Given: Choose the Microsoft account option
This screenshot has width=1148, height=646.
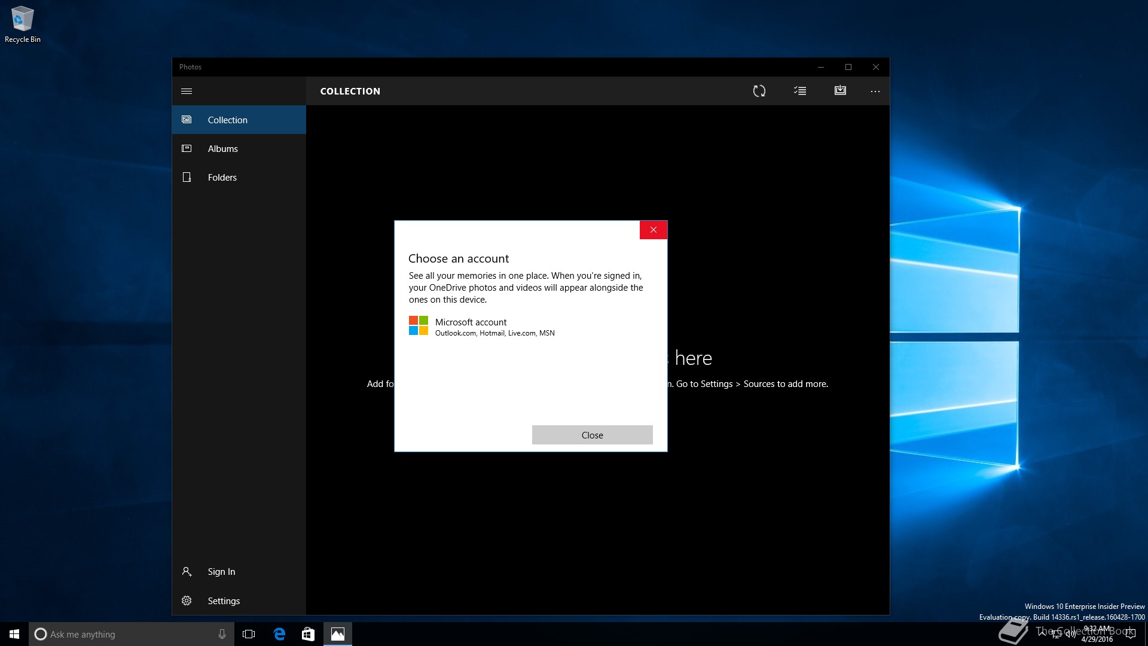Looking at the screenshot, I should 471,327.
